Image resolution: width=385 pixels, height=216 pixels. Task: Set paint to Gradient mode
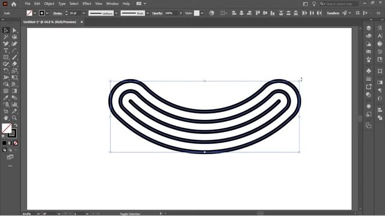(x=10, y=143)
